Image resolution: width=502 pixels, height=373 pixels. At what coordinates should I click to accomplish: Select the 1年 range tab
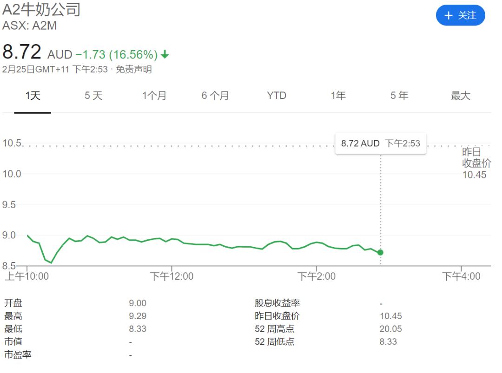(x=338, y=95)
